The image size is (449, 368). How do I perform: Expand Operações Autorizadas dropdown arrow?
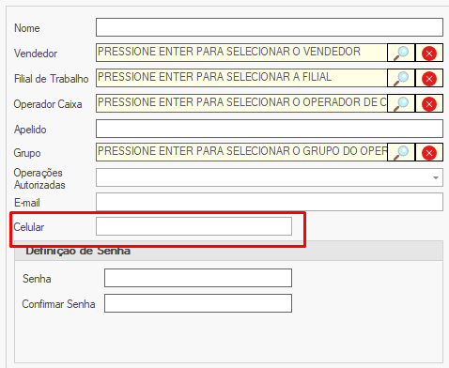(x=436, y=177)
